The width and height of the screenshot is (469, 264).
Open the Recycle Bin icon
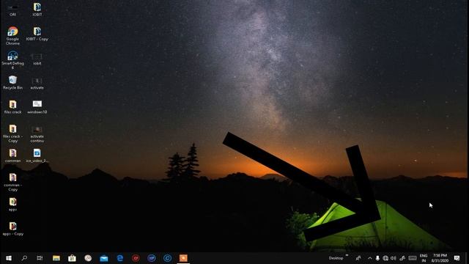12,83
